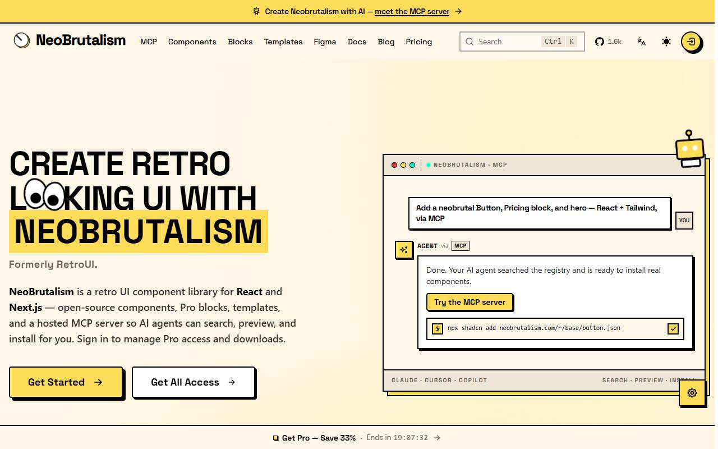The image size is (718, 449).
Task: Open the settings gear icon
Action: point(692,393)
